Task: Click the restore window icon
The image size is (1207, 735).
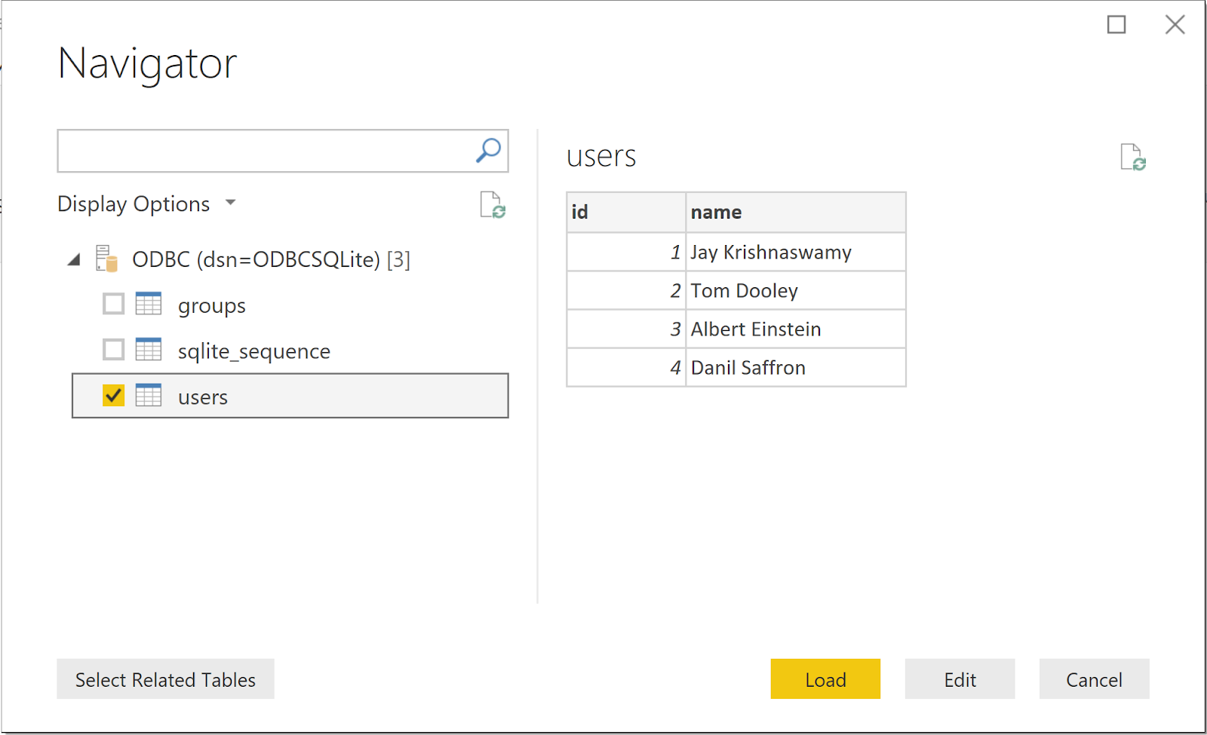Action: 1117,25
